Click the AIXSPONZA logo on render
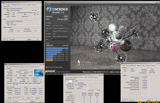This screenshot has height=103, width=160. pyautogui.click(x=87, y=62)
